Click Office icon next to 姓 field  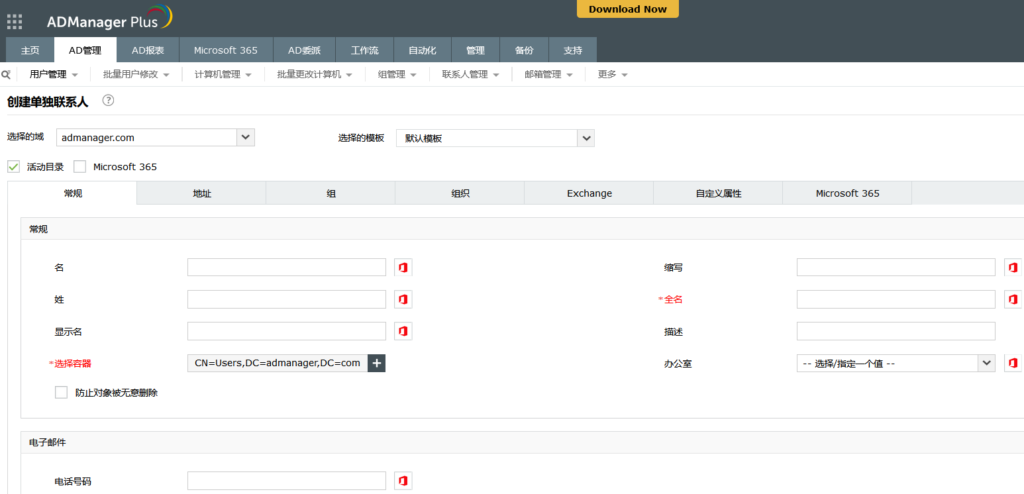[403, 299]
